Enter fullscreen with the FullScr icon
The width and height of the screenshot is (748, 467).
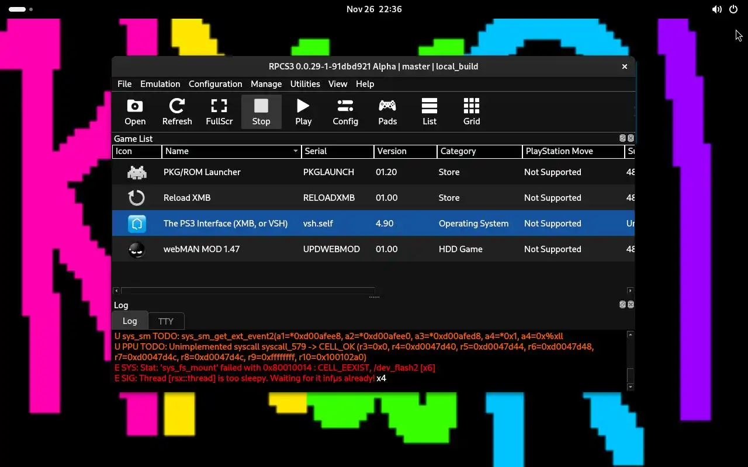(x=219, y=111)
